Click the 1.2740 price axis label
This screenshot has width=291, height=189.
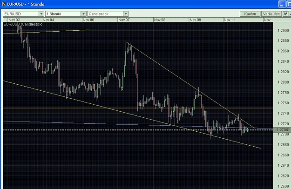tap(283, 114)
